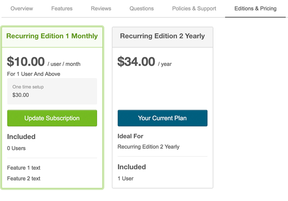
Task: Click the $34.00 per year price
Action: 136,62
